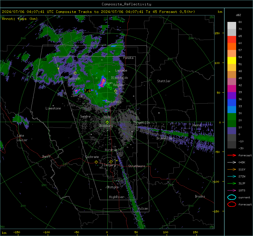Click the 04DK legend label
The width and height of the screenshot is (253, 236).
point(242,162)
